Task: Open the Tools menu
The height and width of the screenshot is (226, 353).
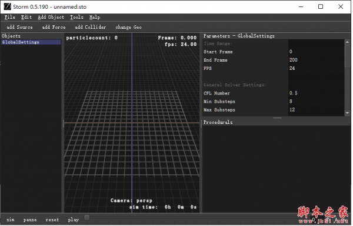Action: tap(76, 17)
